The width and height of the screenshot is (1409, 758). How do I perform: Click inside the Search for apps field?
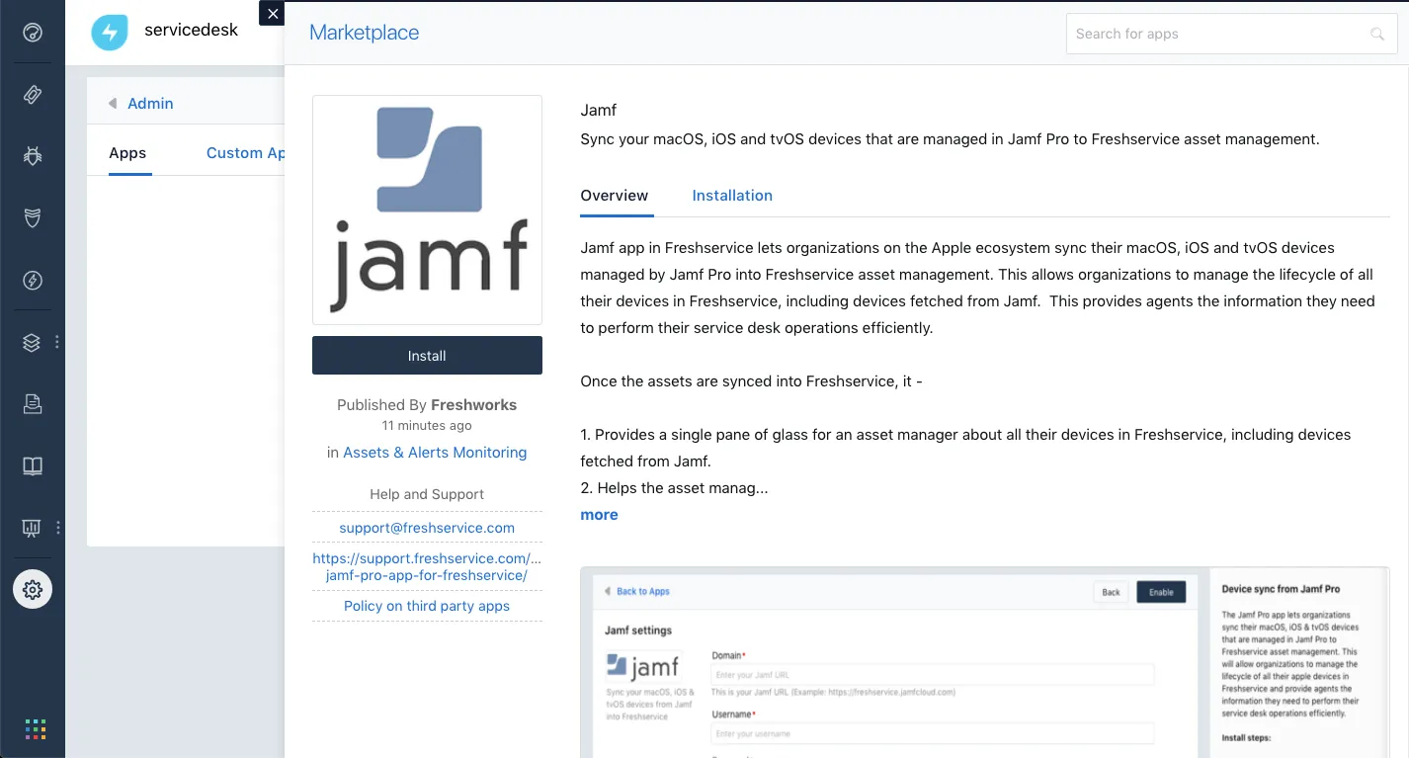(x=1215, y=34)
